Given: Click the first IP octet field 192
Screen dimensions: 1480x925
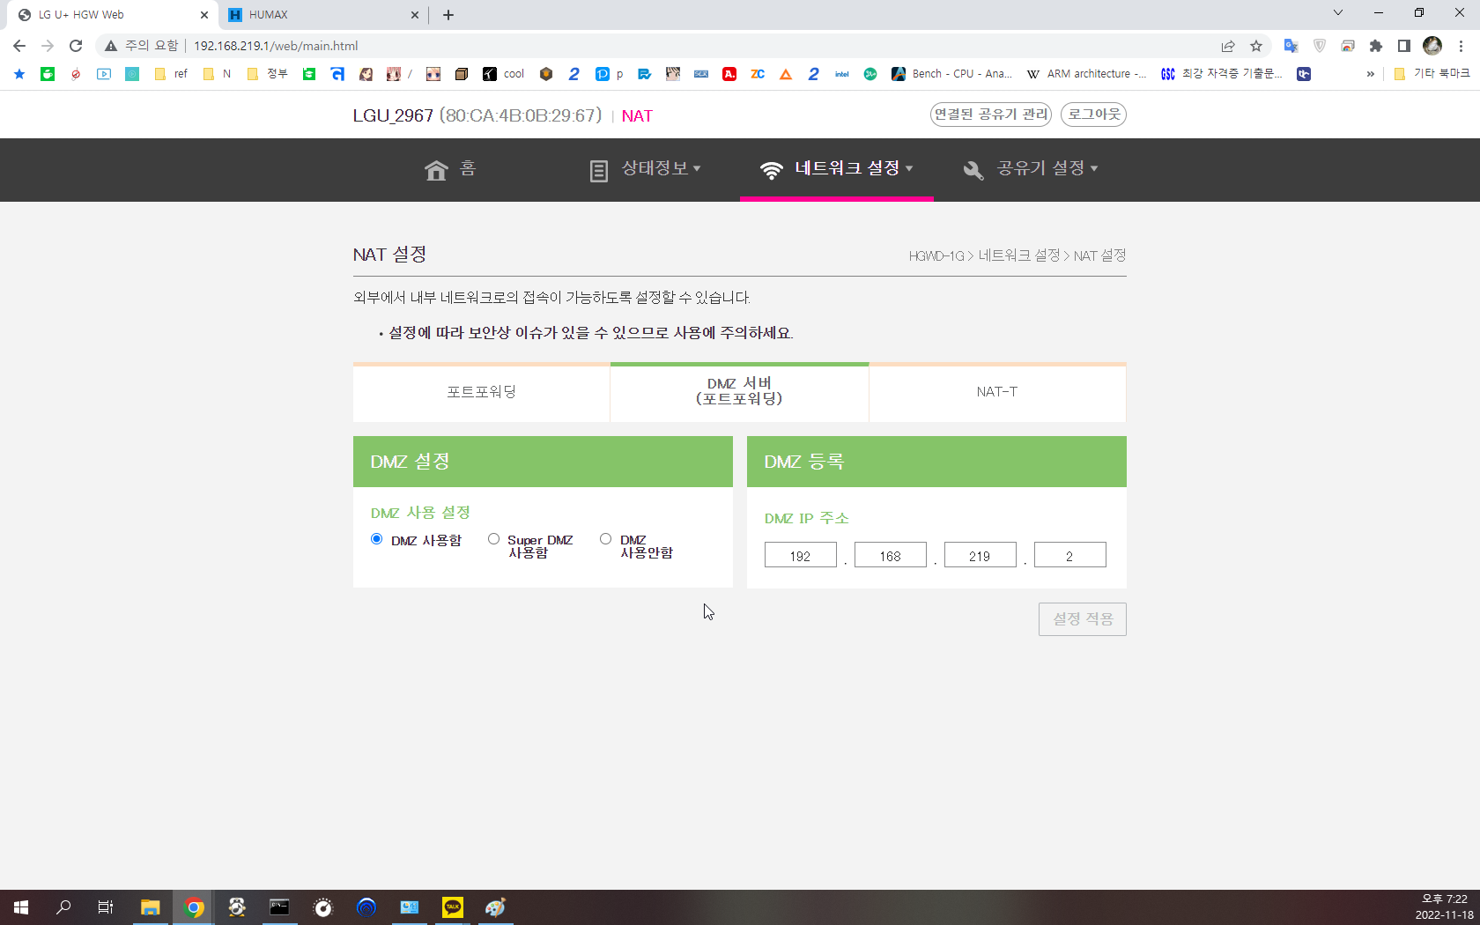Looking at the screenshot, I should click(x=800, y=555).
